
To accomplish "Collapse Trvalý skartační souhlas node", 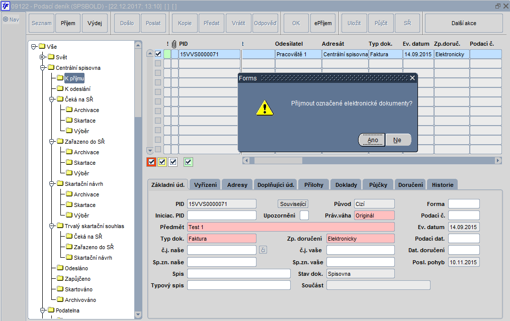I will (x=51, y=226).
